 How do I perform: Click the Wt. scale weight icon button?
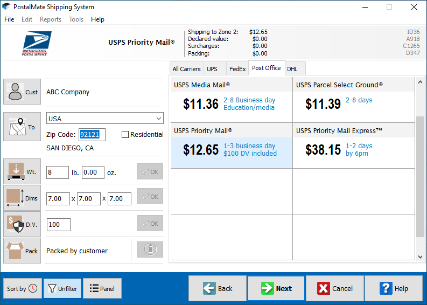tap(22, 171)
